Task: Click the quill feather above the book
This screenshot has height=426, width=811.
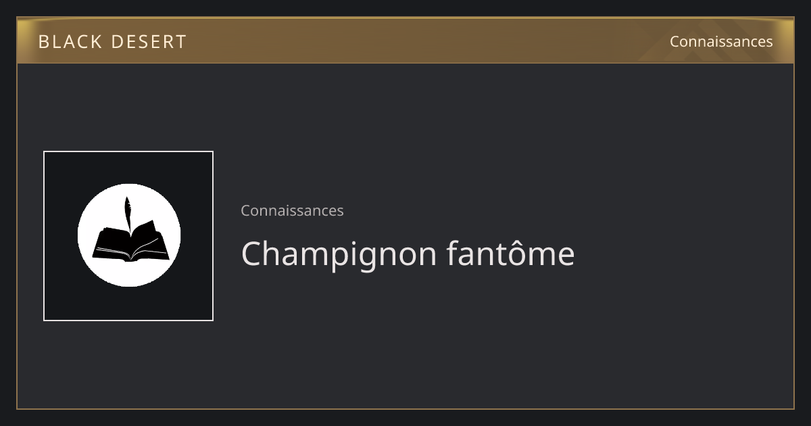Action: pyautogui.click(x=127, y=214)
